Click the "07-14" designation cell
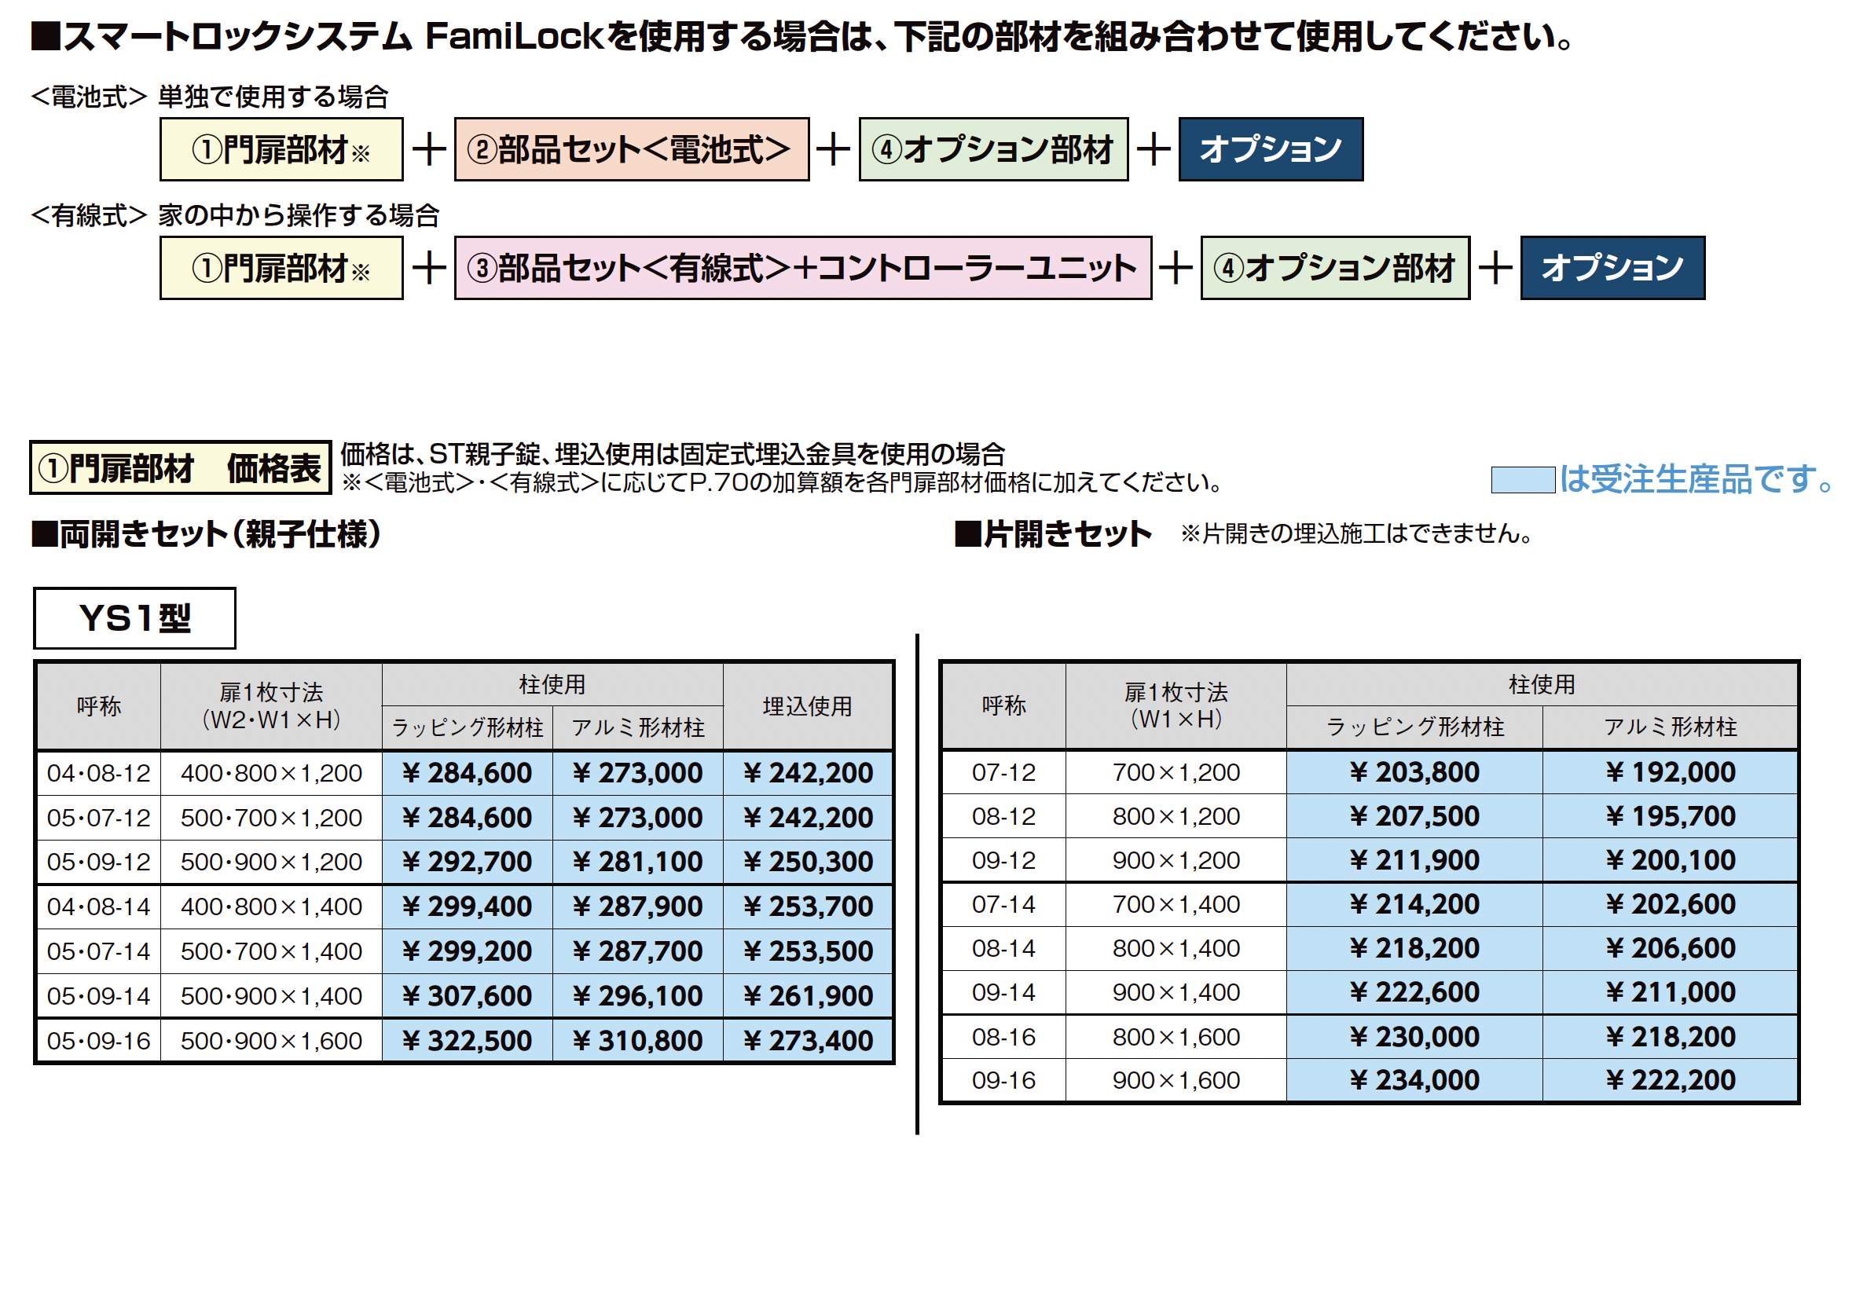Viewport: 1867px width, 1304px height. 1003,904
